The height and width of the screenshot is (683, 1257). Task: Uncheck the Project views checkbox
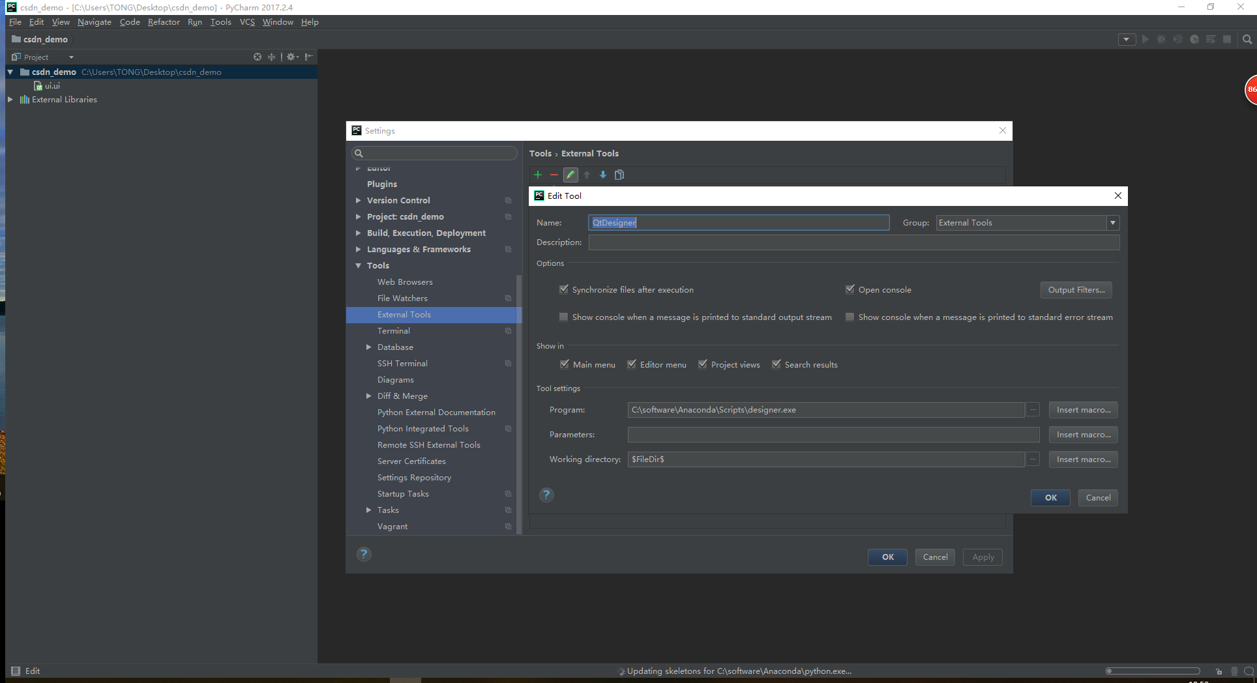(x=703, y=364)
